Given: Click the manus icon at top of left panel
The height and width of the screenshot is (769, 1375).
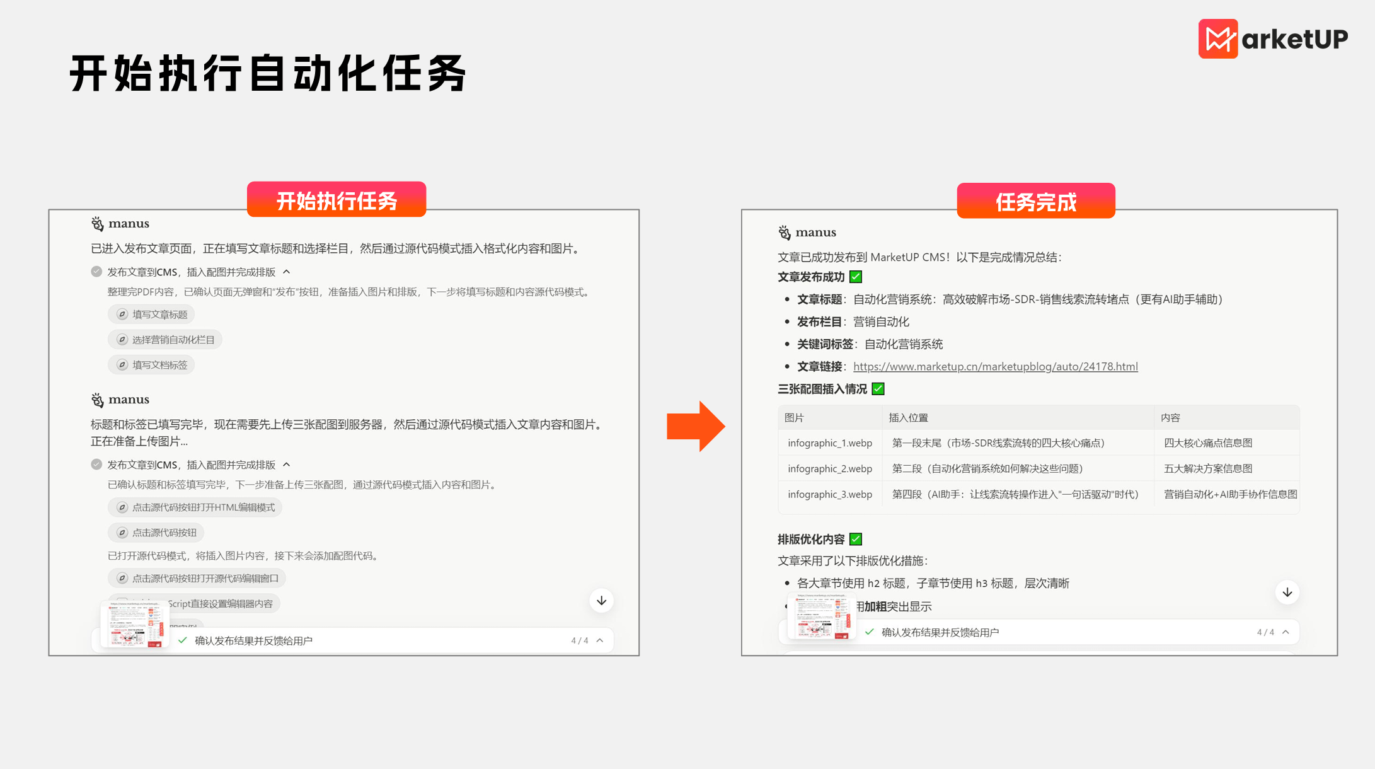Looking at the screenshot, I should (98, 224).
